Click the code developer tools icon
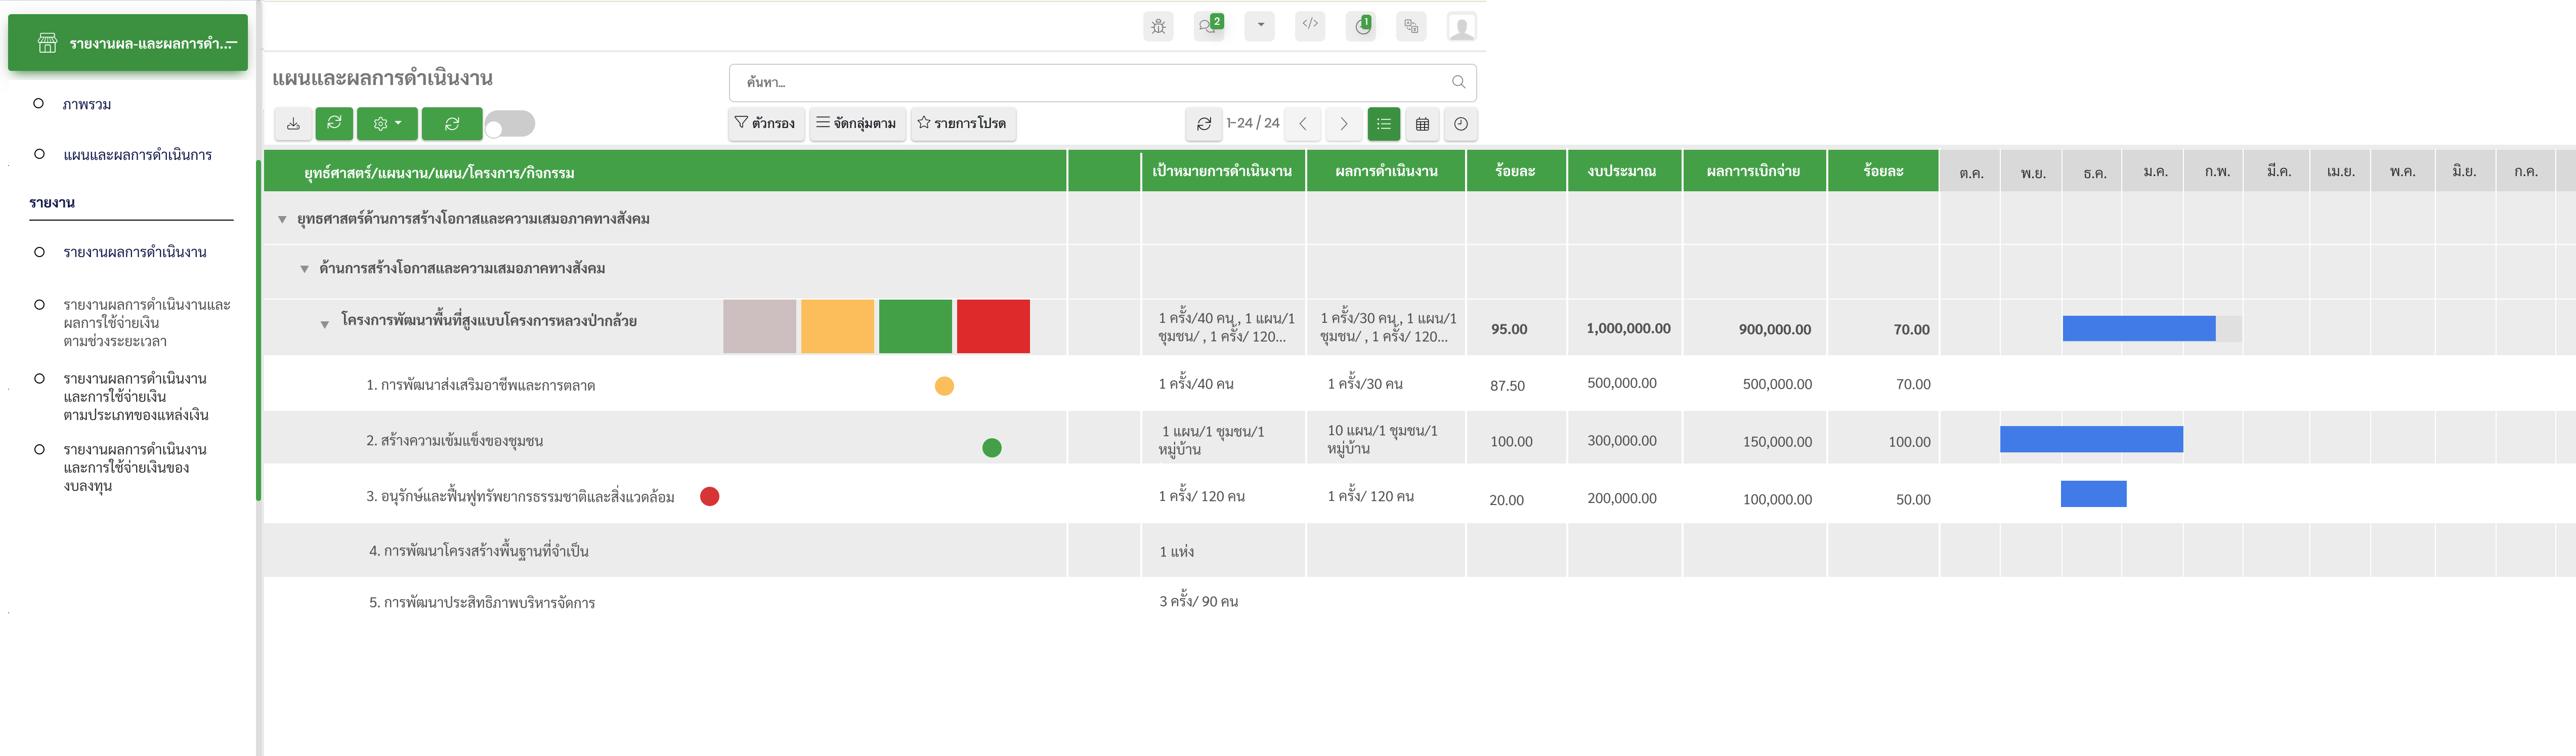2576x756 pixels. [1309, 26]
